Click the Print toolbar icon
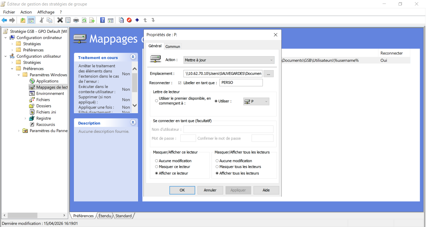The image size is (429, 227). click(76, 20)
